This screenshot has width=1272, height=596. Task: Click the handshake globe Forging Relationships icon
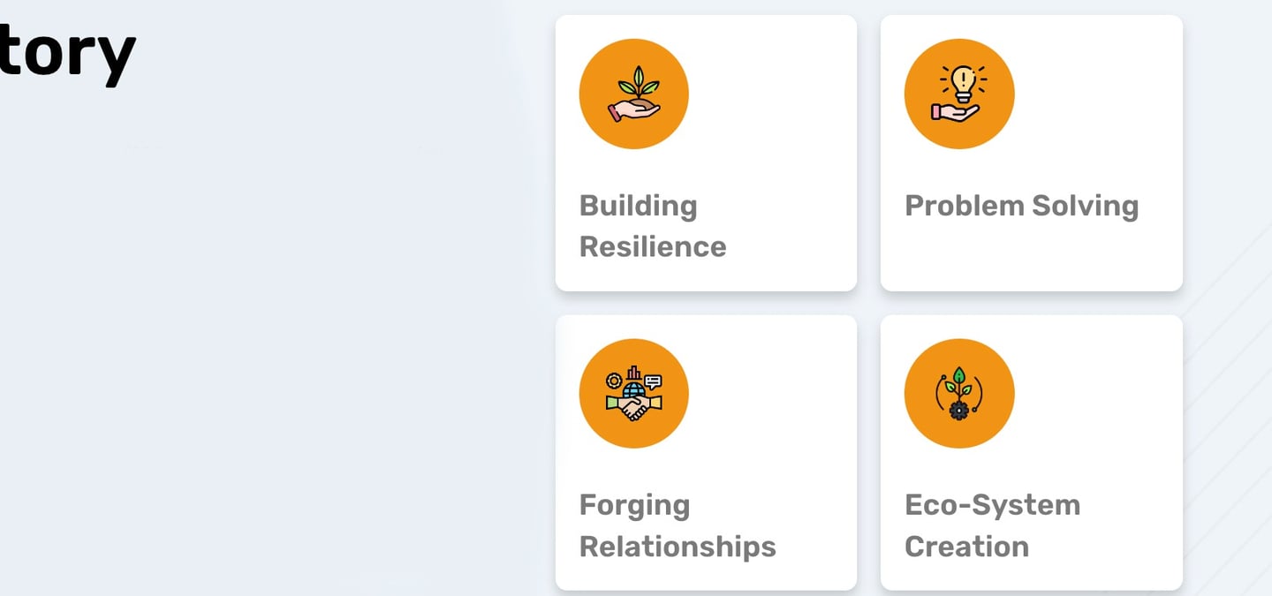click(633, 394)
